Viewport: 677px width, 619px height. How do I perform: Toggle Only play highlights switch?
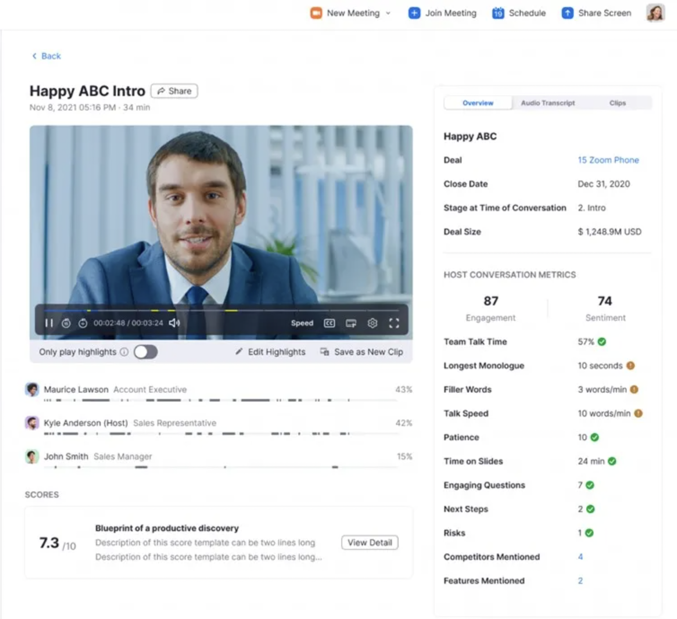pyautogui.click(x=145, y=352)
